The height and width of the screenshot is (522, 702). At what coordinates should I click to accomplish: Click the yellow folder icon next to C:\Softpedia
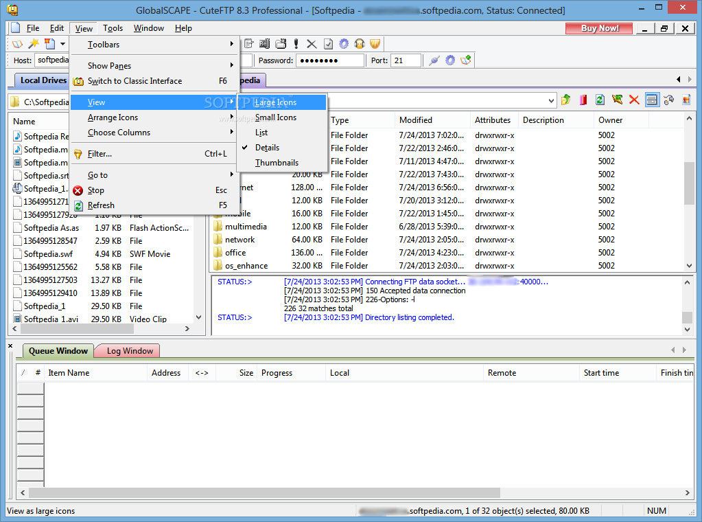click(x=15, y=102)
